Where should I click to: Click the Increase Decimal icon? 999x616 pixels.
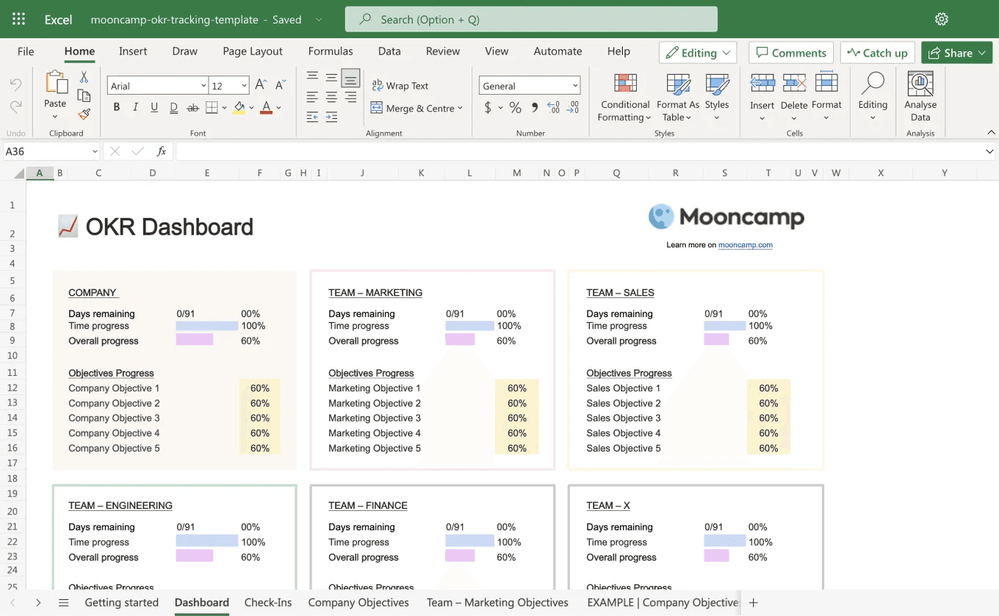[x=552, y=106]
